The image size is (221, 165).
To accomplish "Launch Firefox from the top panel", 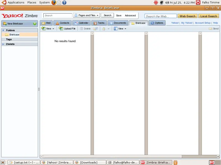I will pyautogui.click(x=54, y=2).
